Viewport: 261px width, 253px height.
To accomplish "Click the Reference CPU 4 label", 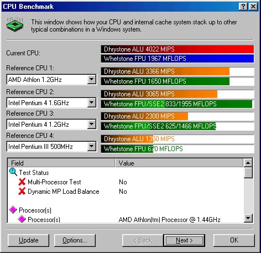I will 30,136.
